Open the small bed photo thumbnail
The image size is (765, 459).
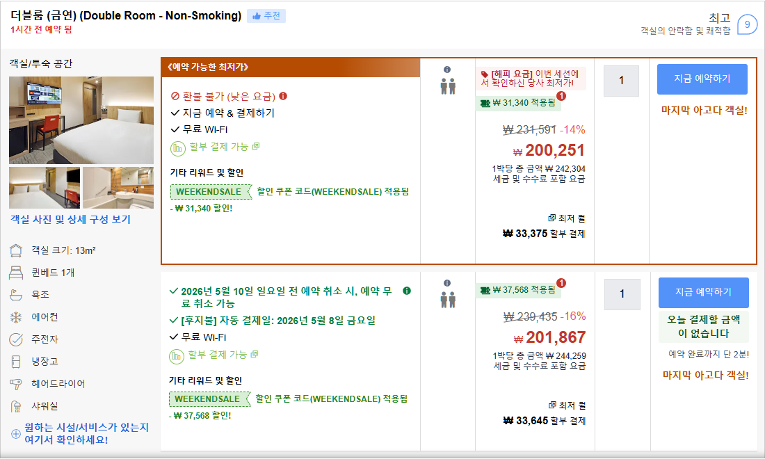coord(45,188)
